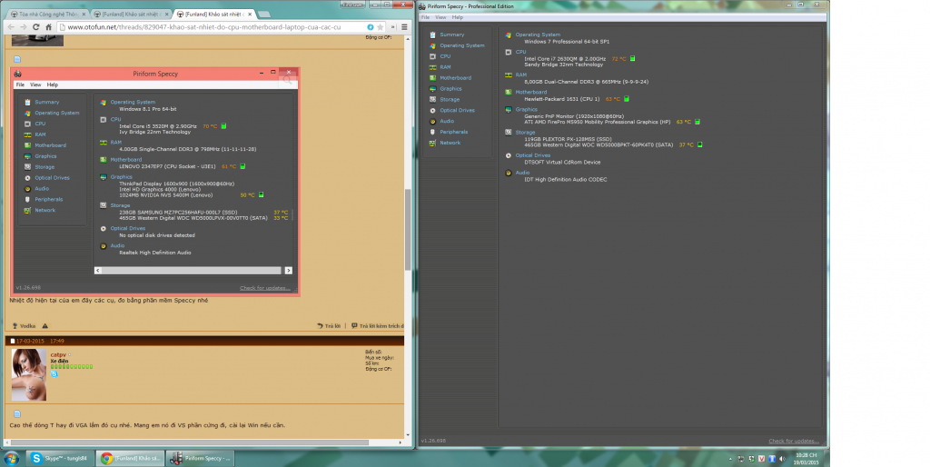
Task: Open a new Chrome tab
Action: point(264,14)
